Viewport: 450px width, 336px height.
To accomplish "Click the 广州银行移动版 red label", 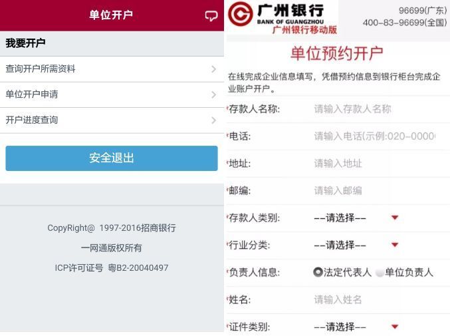I will pos(304,30).
